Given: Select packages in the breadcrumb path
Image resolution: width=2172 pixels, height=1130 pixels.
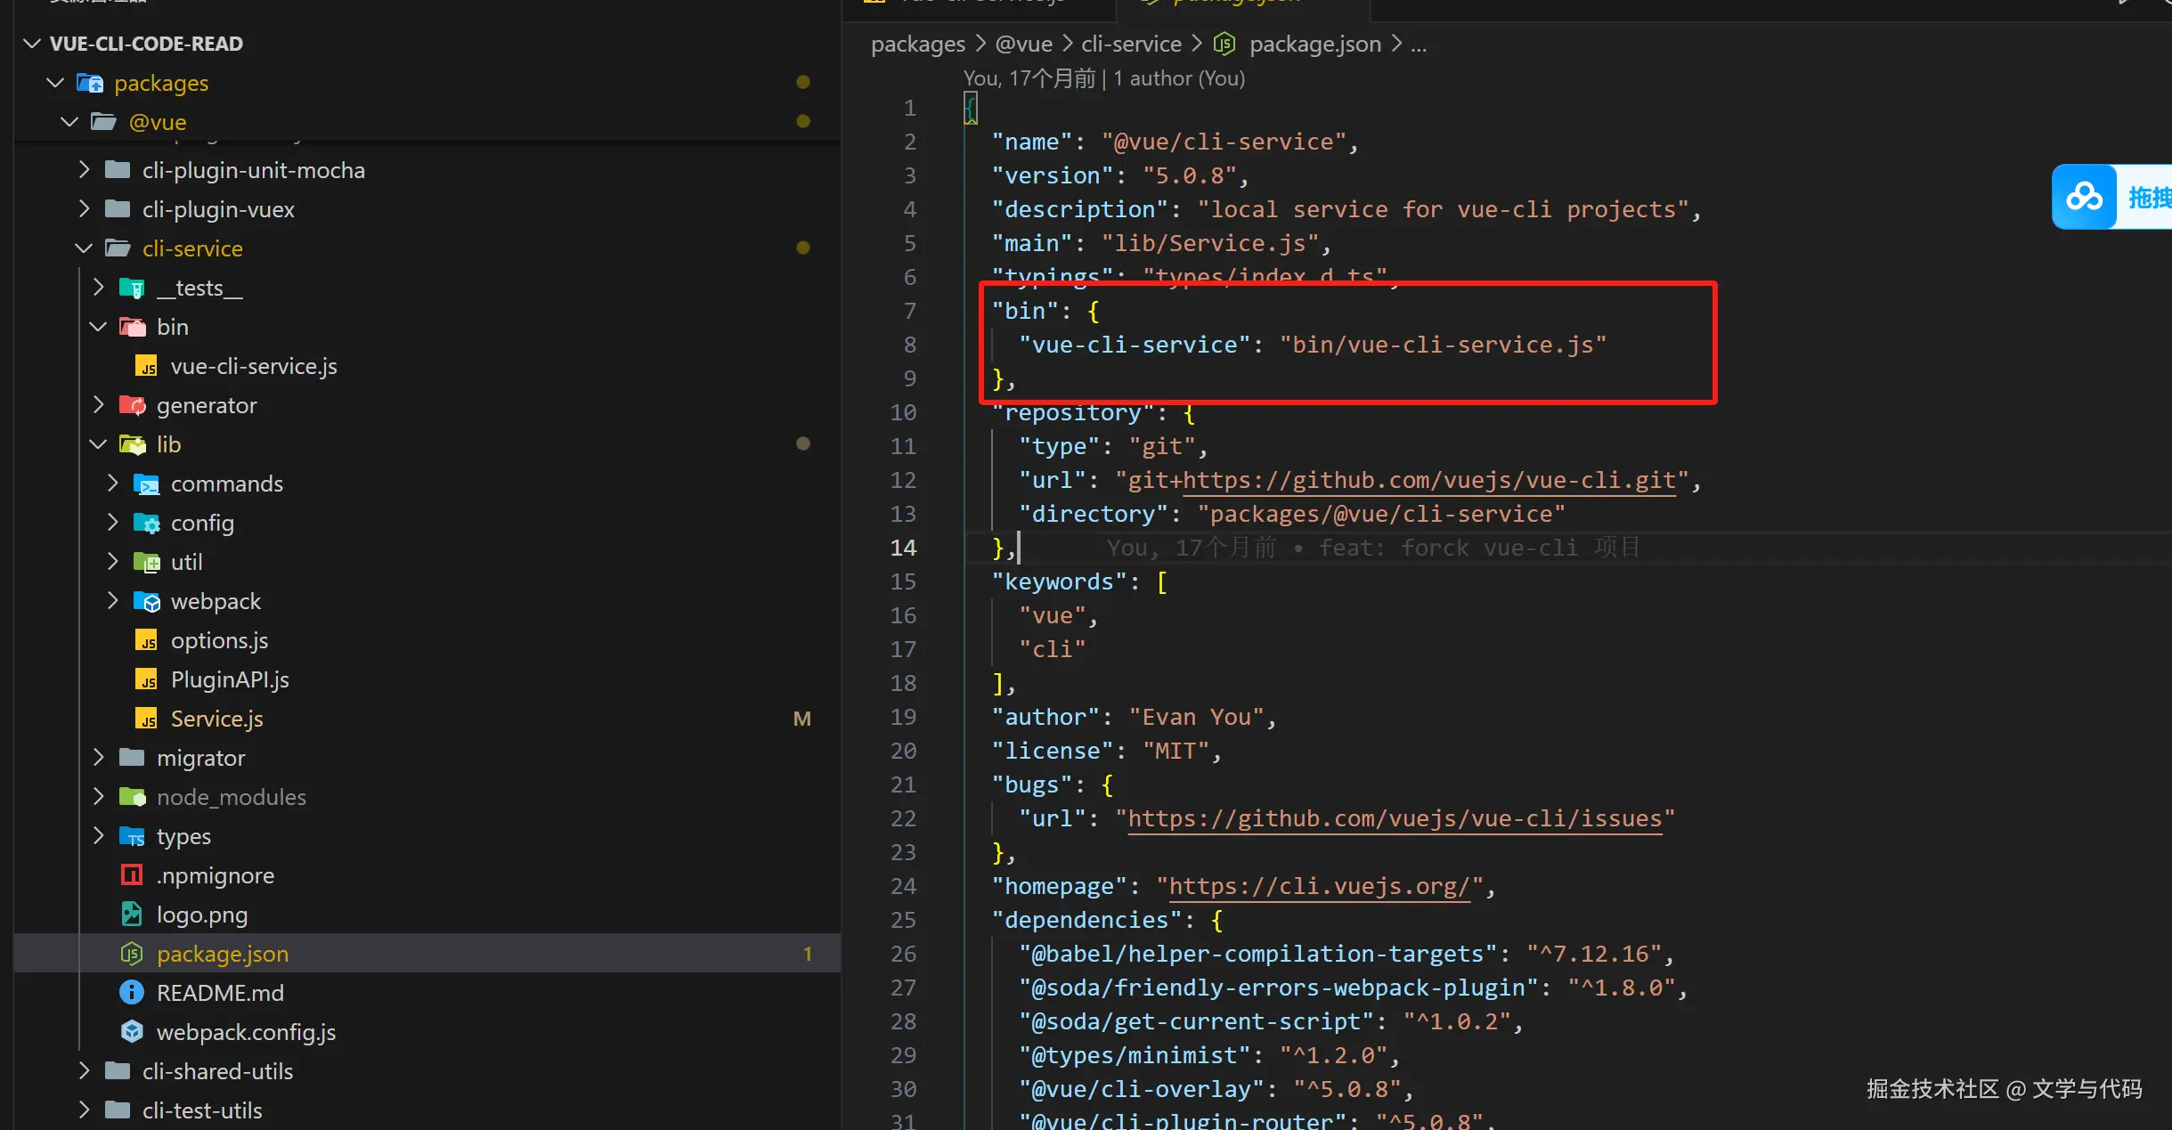Looking at the screenshot, I should coord(917,44).
